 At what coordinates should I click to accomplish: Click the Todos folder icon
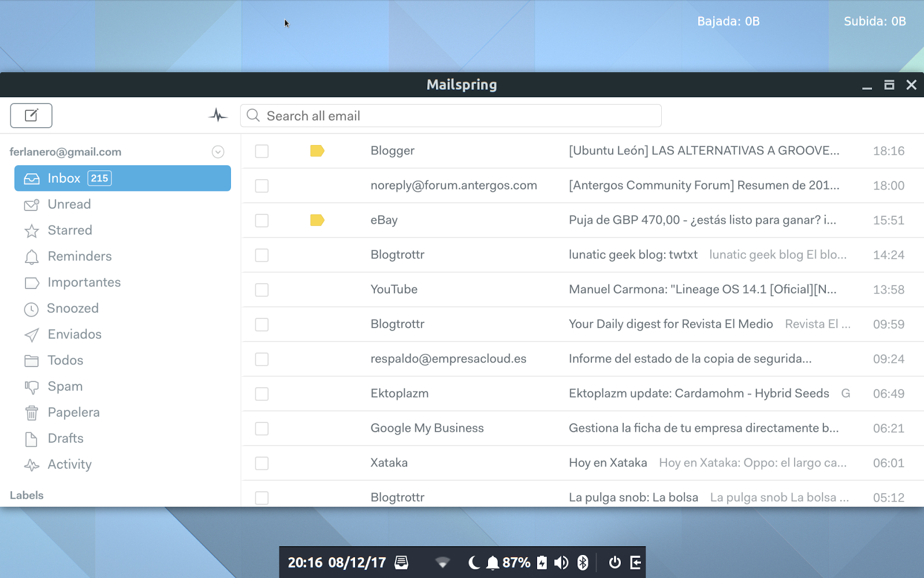pos(32,361)
